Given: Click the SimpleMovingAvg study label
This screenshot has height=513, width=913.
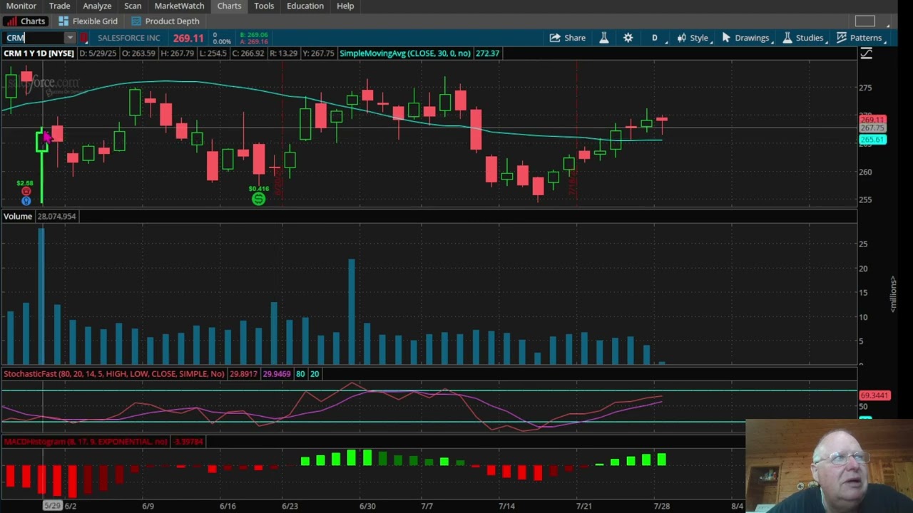Looking at the screenshot, I should (x=404, y=53).
